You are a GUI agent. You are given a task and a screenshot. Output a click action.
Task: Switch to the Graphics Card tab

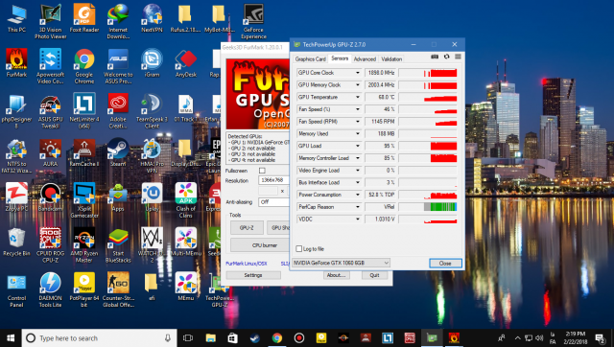point(310,59)
